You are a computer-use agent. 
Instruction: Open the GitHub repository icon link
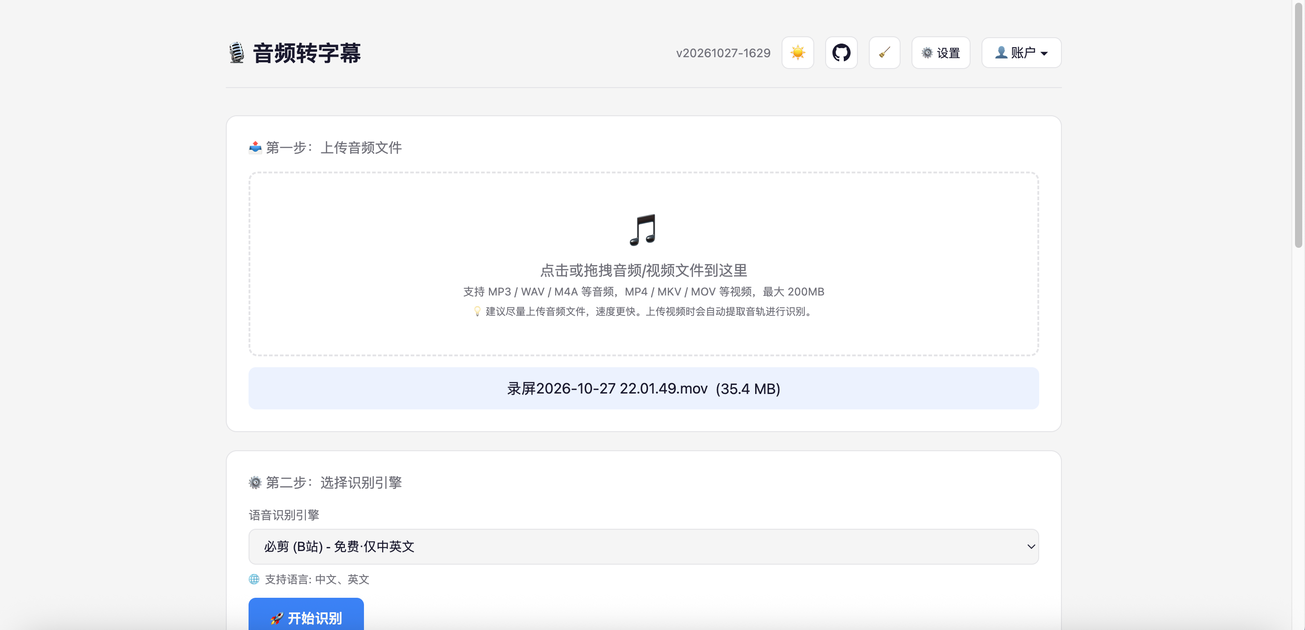point(841,53)
